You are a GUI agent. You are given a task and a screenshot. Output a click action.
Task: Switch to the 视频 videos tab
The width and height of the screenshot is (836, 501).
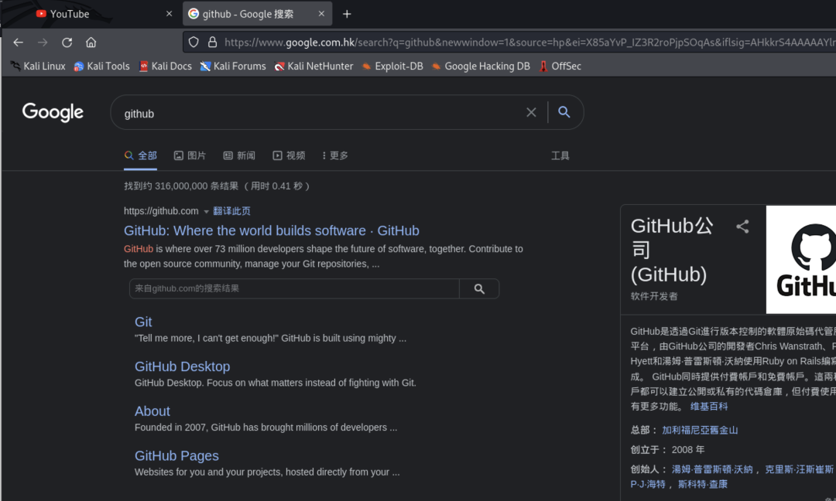(x=289, y=155)
